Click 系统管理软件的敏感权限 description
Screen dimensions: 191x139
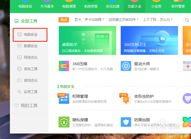pos(90,102)
